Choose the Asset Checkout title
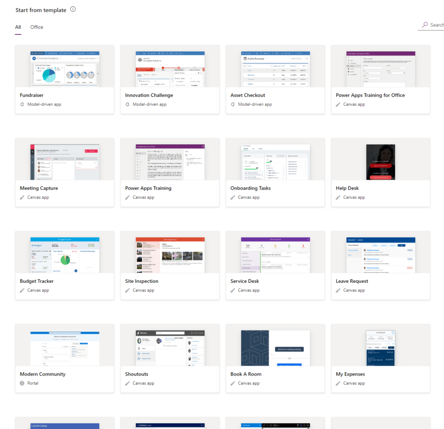The width and height of the screenshot is (444, 429). (x=248, y=95)
